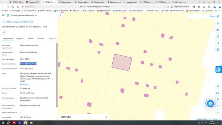Collapse the side panel arrow button
Screen dimensions: 222x125
60,15
